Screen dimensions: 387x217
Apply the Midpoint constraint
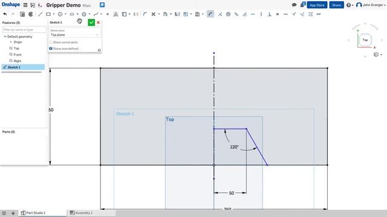(285, 14)
